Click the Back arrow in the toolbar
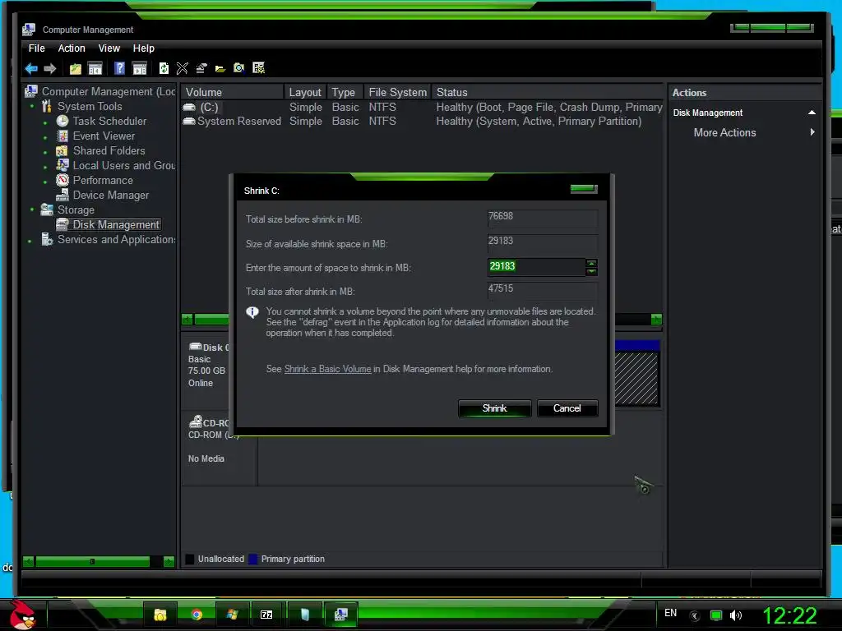The image size is (842, 631). pyautogui.click(x=31, y=68)
